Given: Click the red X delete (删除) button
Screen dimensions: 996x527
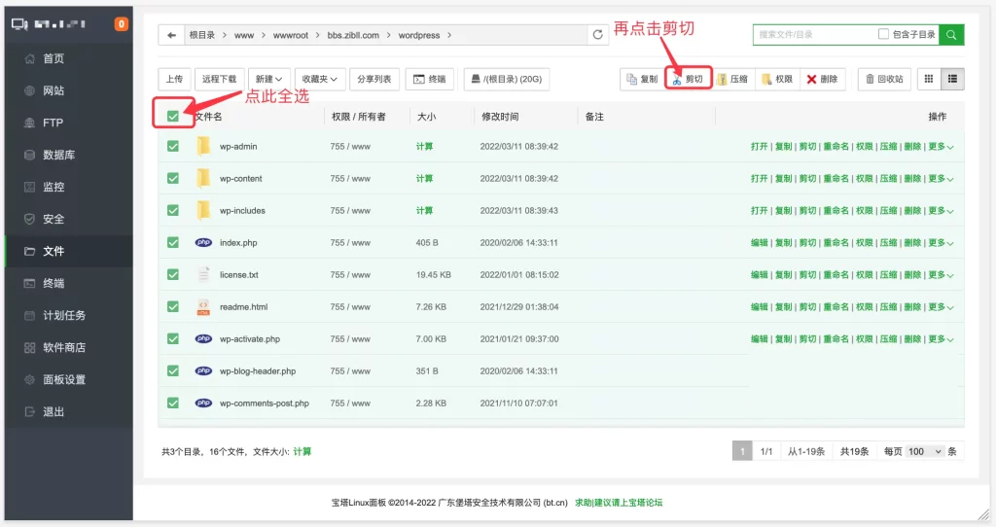Looking at the screenshot, I should pos(822,79).
